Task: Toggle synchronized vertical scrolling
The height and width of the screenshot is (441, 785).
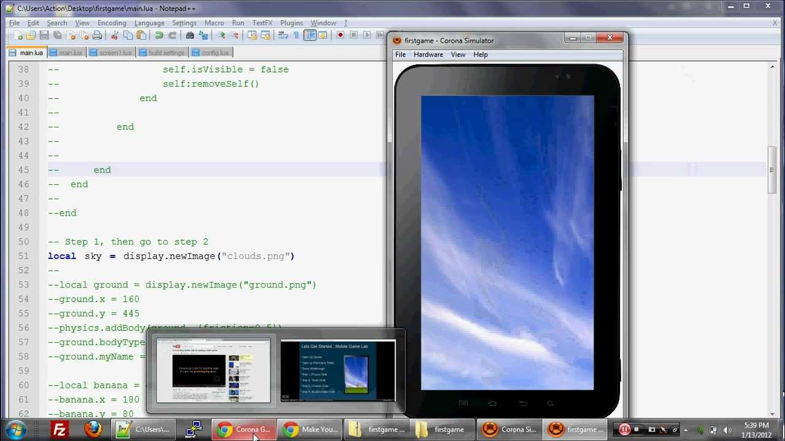Action: [x=252, y=36]
